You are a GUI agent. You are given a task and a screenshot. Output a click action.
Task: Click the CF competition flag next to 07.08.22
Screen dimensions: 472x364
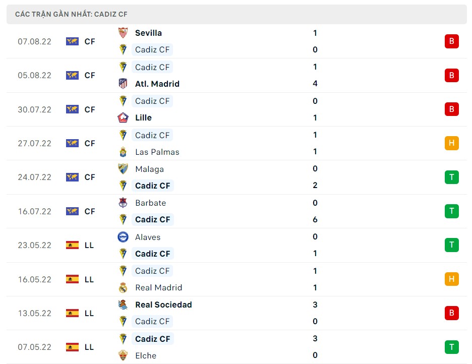72,41
